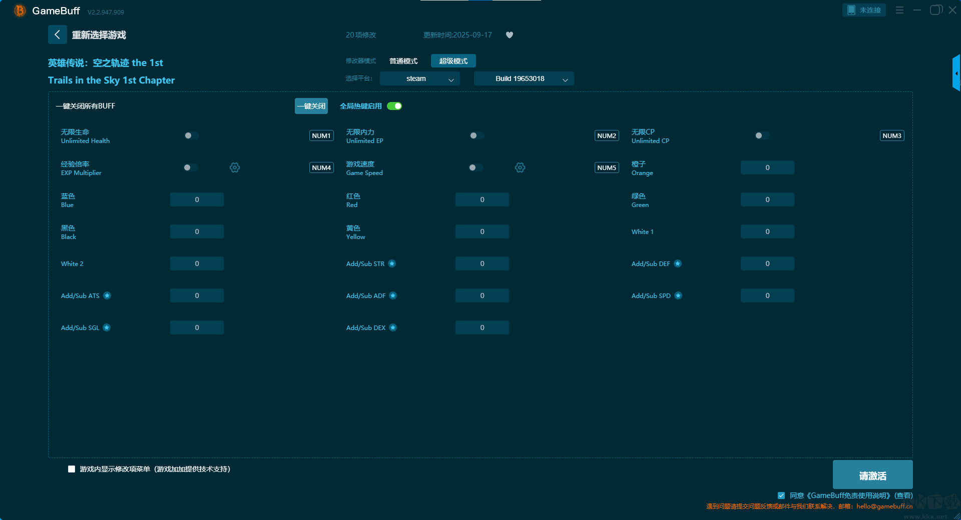This screenshot has width=961, height=520.
Task: Select the 超级模式 super mode tab
Action: 453,61
